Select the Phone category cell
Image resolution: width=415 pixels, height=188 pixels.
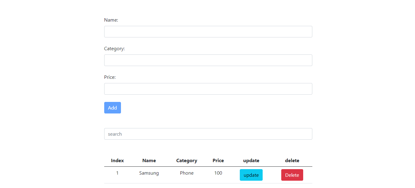(186, 173)
